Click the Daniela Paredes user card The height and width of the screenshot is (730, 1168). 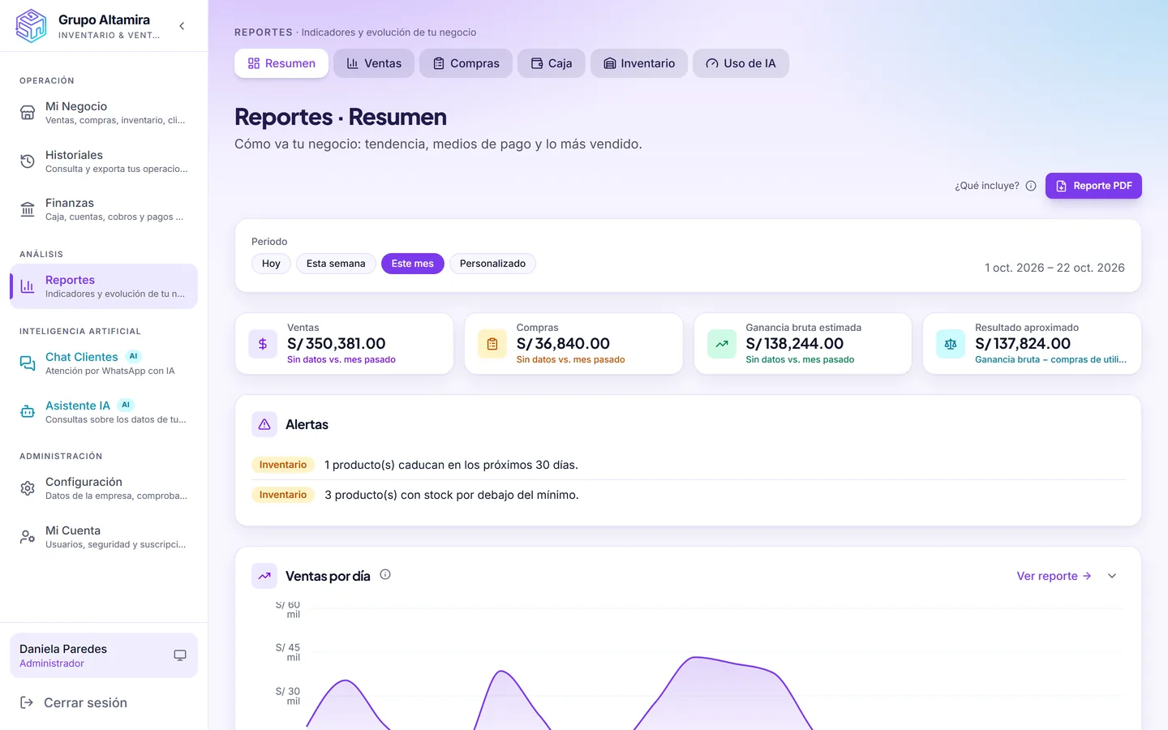click(104, 655)
